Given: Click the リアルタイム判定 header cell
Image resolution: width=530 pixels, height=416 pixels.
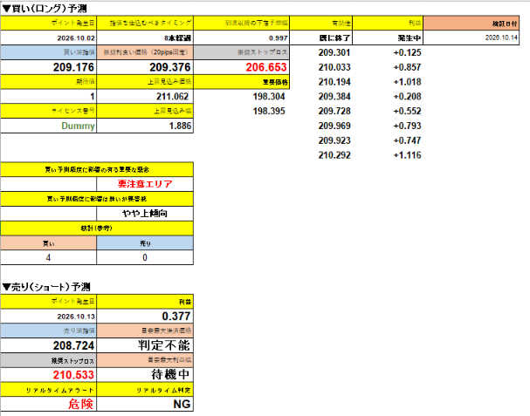Looking at the screenshot, I should click(x=145, y=390).
